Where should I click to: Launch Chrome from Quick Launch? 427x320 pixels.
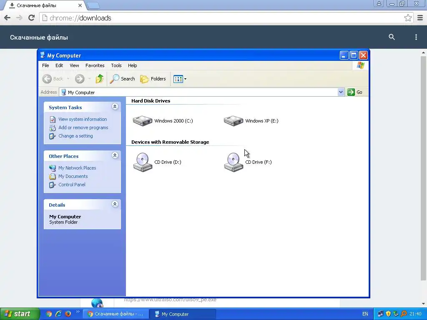[x=49, y=314]
